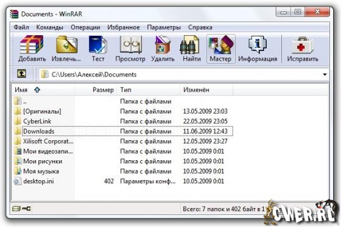Select the 'Мои рисунки' row name
Screen dimensions: 341x227
[x=43, y=161]
